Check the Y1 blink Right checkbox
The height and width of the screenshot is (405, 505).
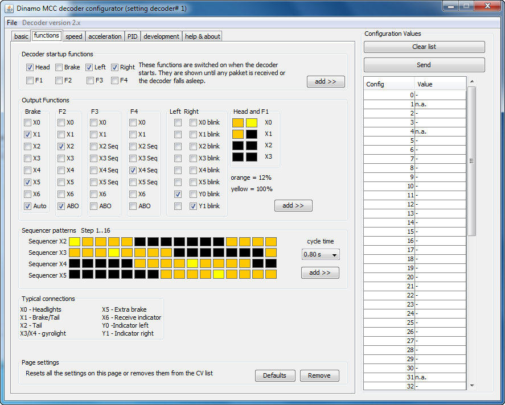tap(194, 206)
